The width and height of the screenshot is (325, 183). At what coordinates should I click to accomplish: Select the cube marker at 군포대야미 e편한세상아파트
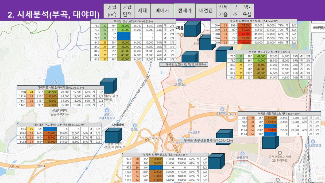113,135
